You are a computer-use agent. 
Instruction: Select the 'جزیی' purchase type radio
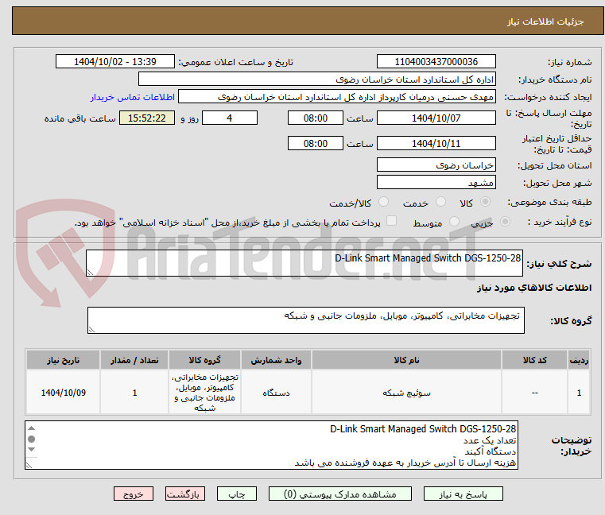coord(505,222)
